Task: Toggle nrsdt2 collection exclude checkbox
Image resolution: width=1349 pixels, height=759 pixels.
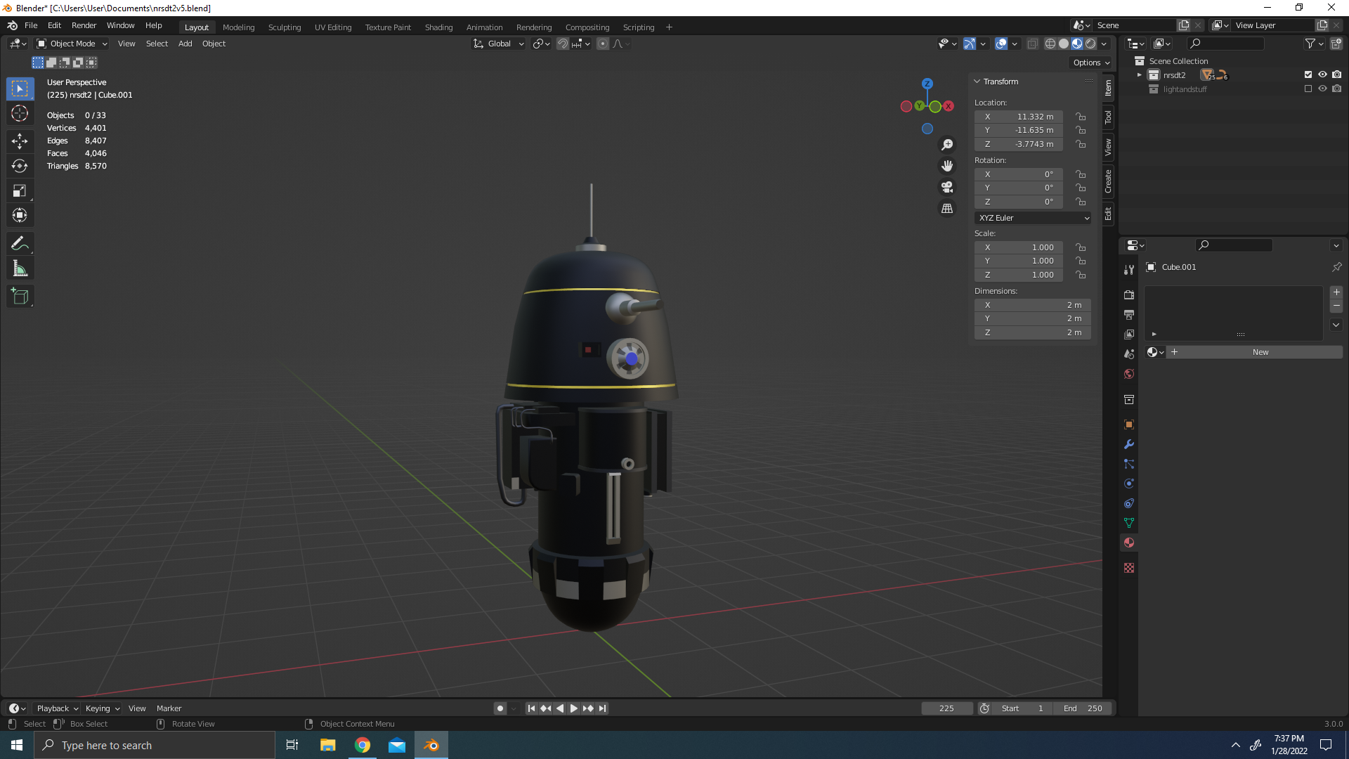Action: (x=1308, y=74)
